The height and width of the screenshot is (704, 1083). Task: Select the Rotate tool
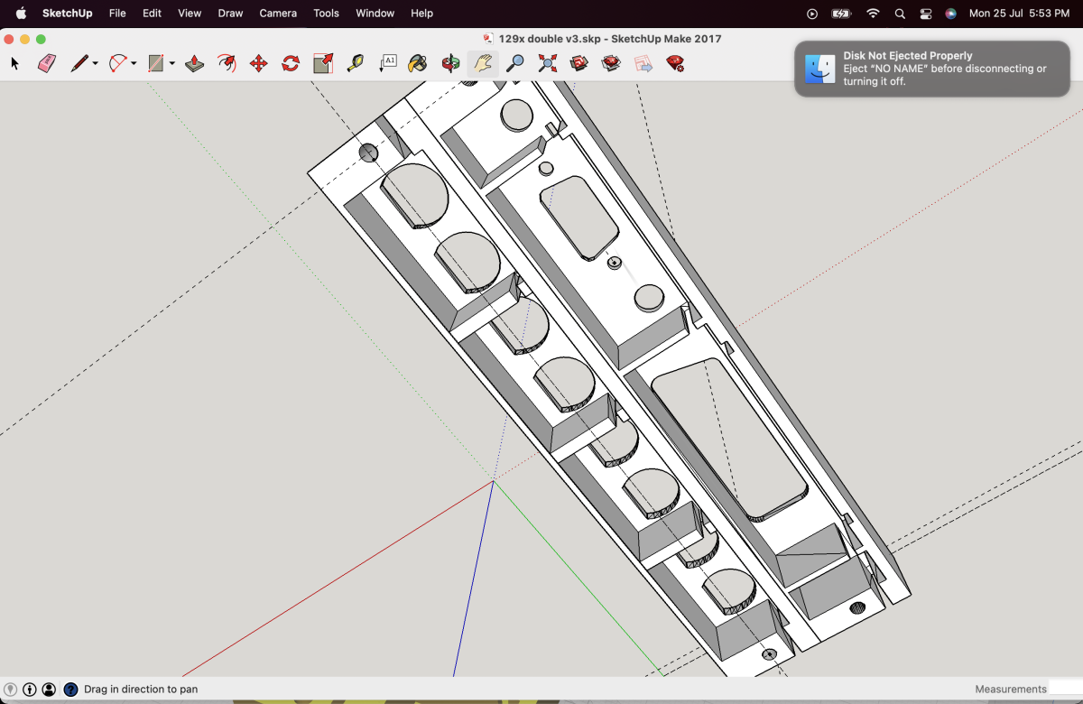coord(291,63)
